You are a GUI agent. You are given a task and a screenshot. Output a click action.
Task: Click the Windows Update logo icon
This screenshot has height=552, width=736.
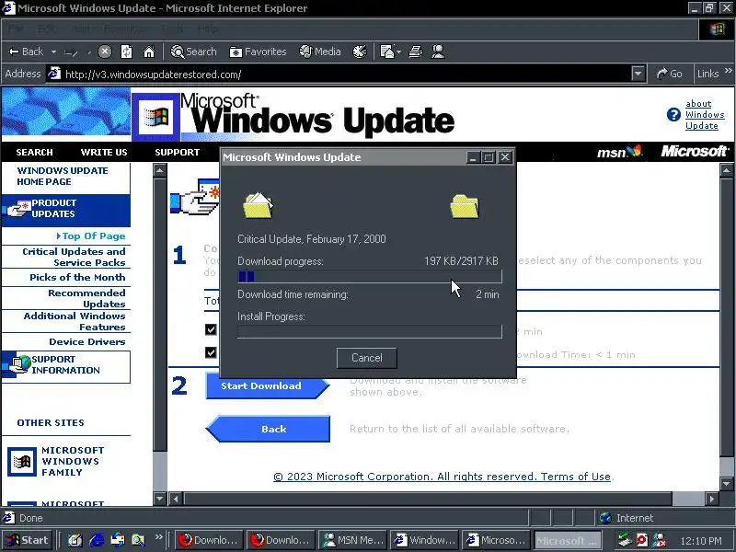(x=155, y=117)
